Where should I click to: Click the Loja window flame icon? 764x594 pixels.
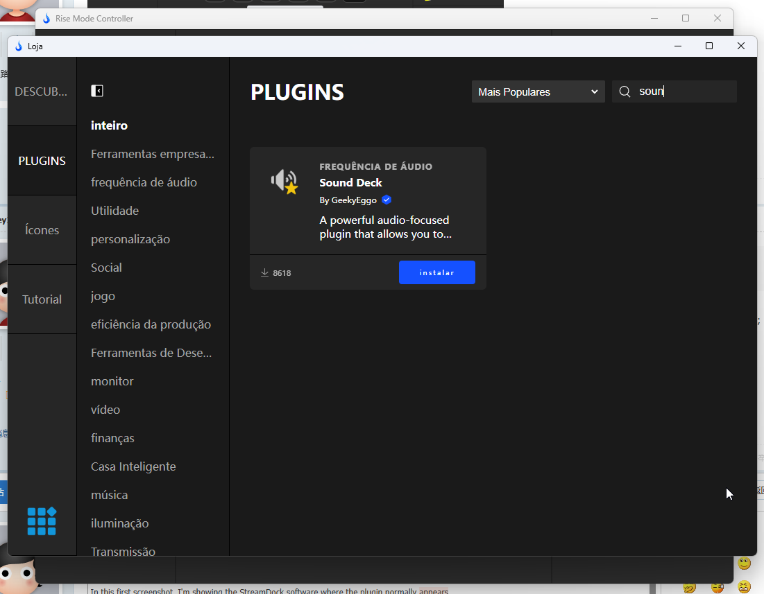click(19, 46)
